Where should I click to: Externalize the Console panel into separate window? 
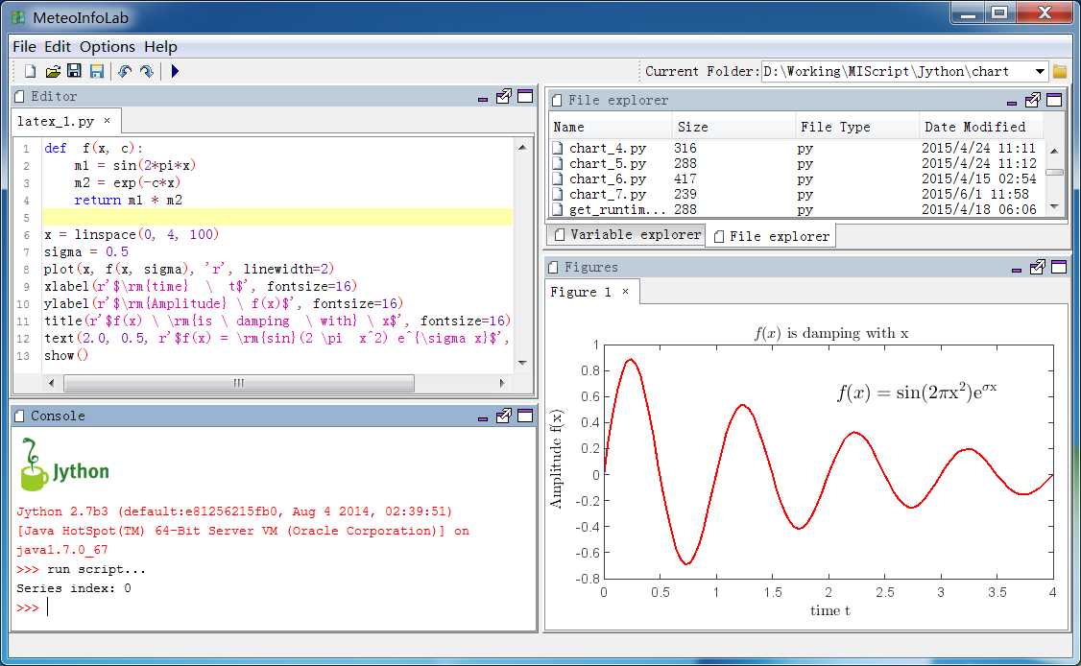504,416
